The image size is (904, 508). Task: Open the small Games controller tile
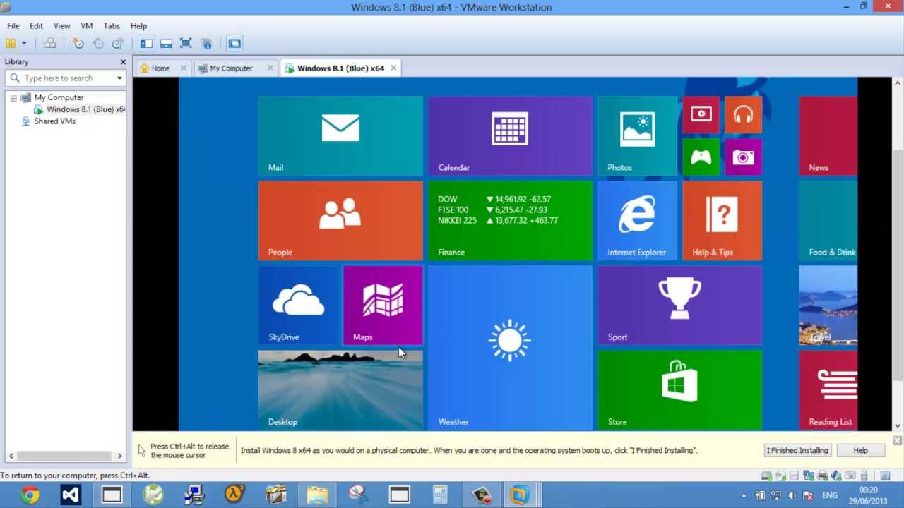[x=701, y=157]
